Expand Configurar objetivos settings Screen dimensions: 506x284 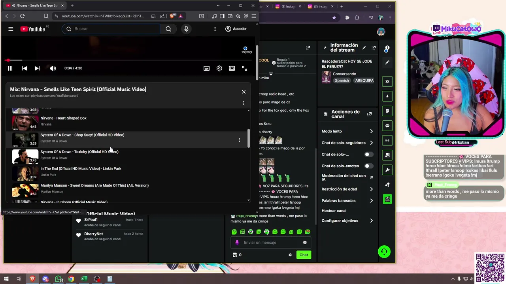click(x=371, y=221)
